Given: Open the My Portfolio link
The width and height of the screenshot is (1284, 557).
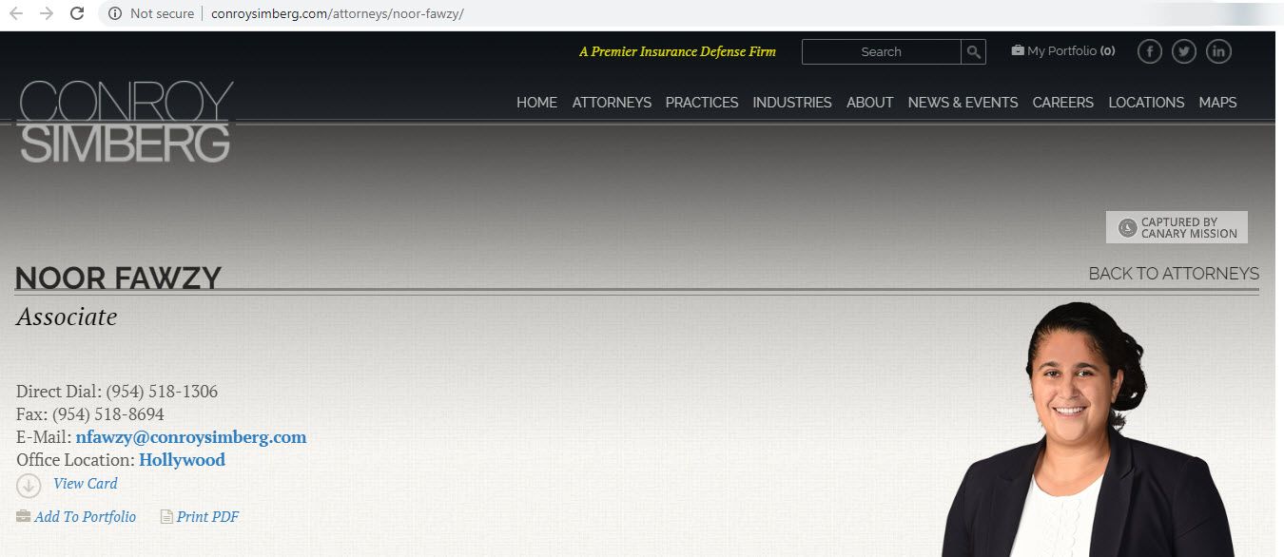Looking at the screenshot, I should pyautogui.click(x=1063, y=51).
